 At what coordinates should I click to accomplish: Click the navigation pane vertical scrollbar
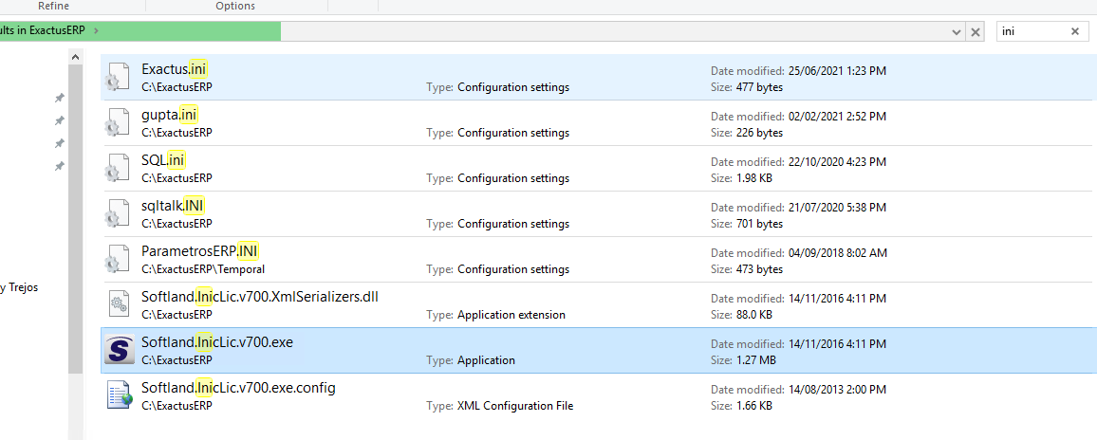[75, 219]
